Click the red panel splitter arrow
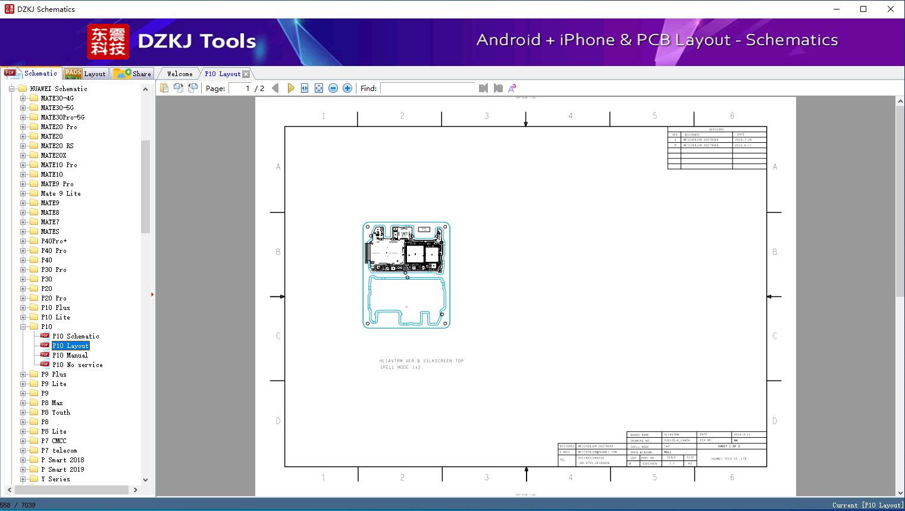The width and height of the screenshot is (905, 511). click(152, 294)
